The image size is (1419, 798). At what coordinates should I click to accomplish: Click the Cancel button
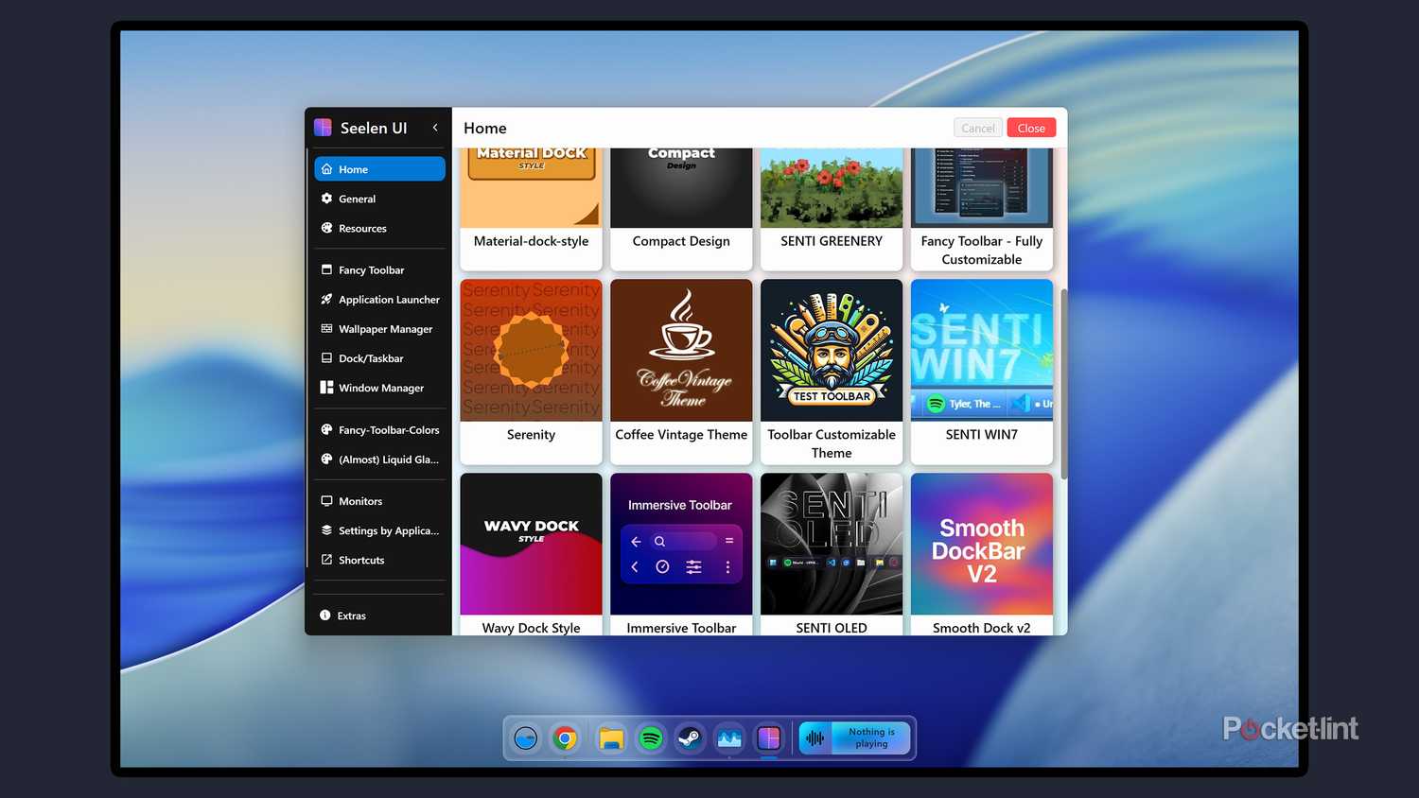tap(978, 128)
